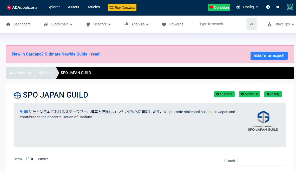Click the Buy Cardano button
The height and width of the screenshot is (171, 296).
pos(122,7)
